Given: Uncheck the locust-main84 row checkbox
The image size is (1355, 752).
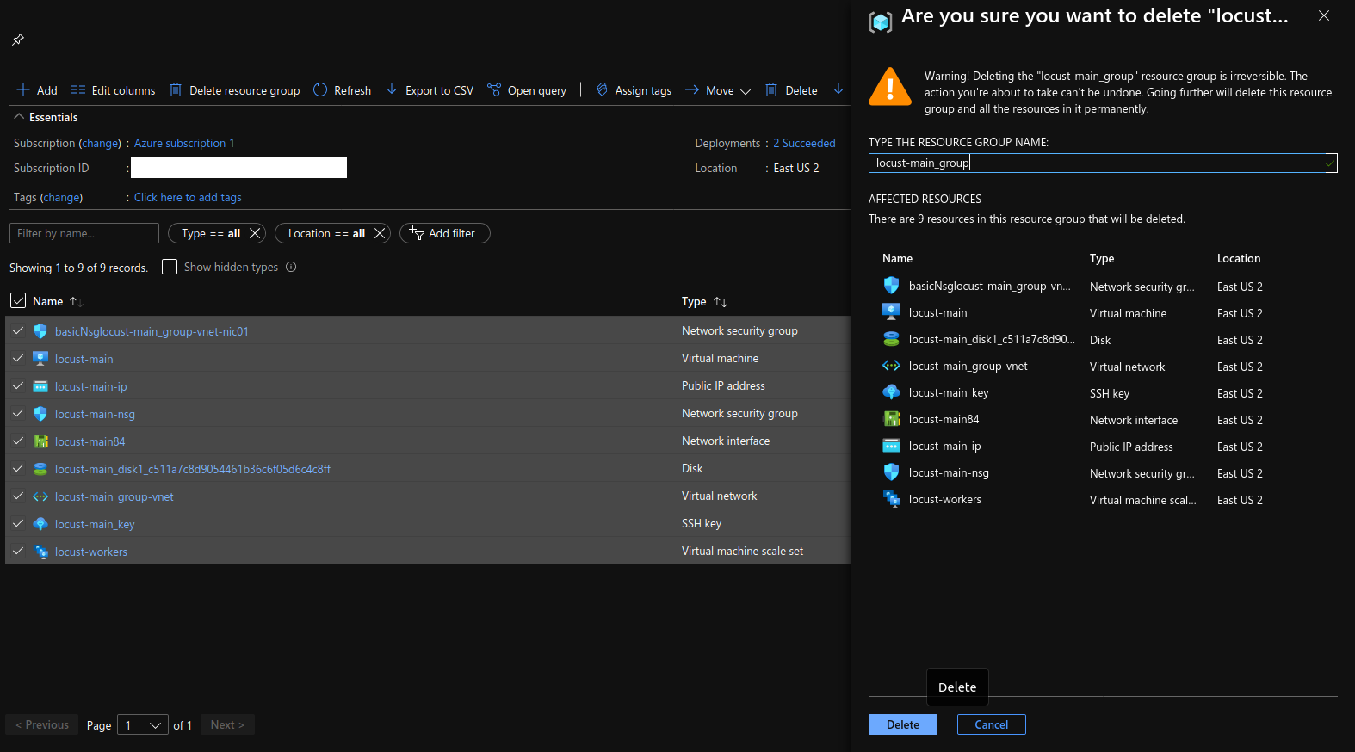Looking at the screenshot, I should click(x=18, y=441).
